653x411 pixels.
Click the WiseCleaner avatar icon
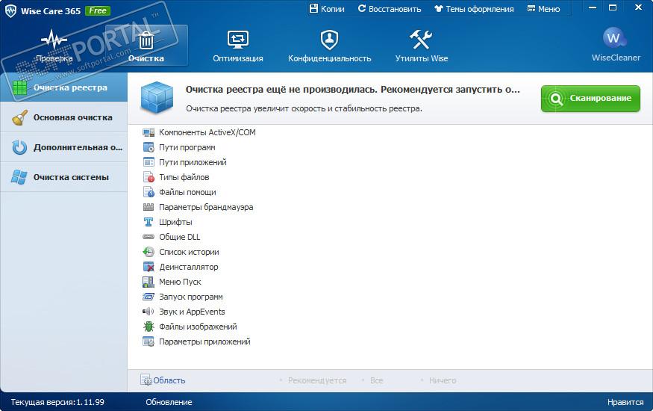pos(614,38)
